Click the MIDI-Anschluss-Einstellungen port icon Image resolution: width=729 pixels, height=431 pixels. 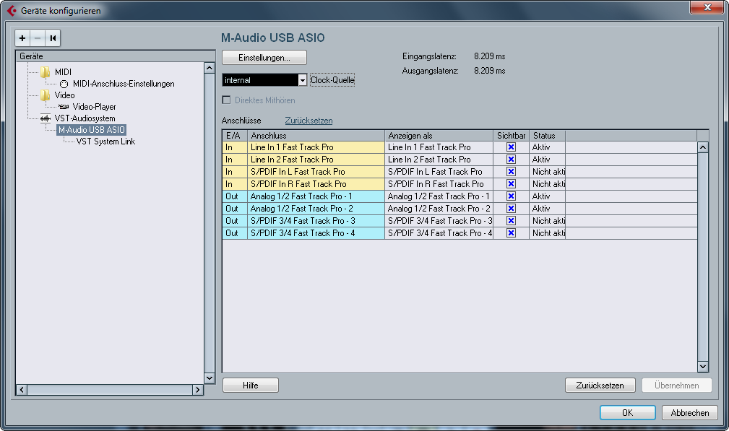pos(64,84)
